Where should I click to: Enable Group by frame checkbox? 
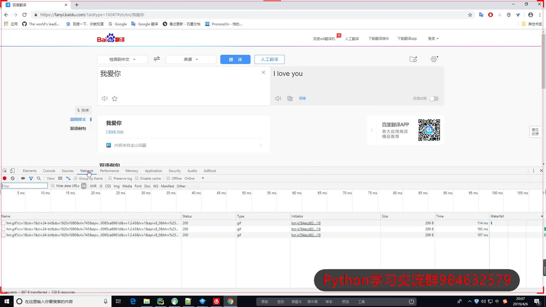coord(75,178)
